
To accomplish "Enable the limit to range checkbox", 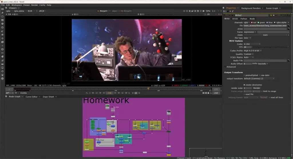I will (262, 91).
